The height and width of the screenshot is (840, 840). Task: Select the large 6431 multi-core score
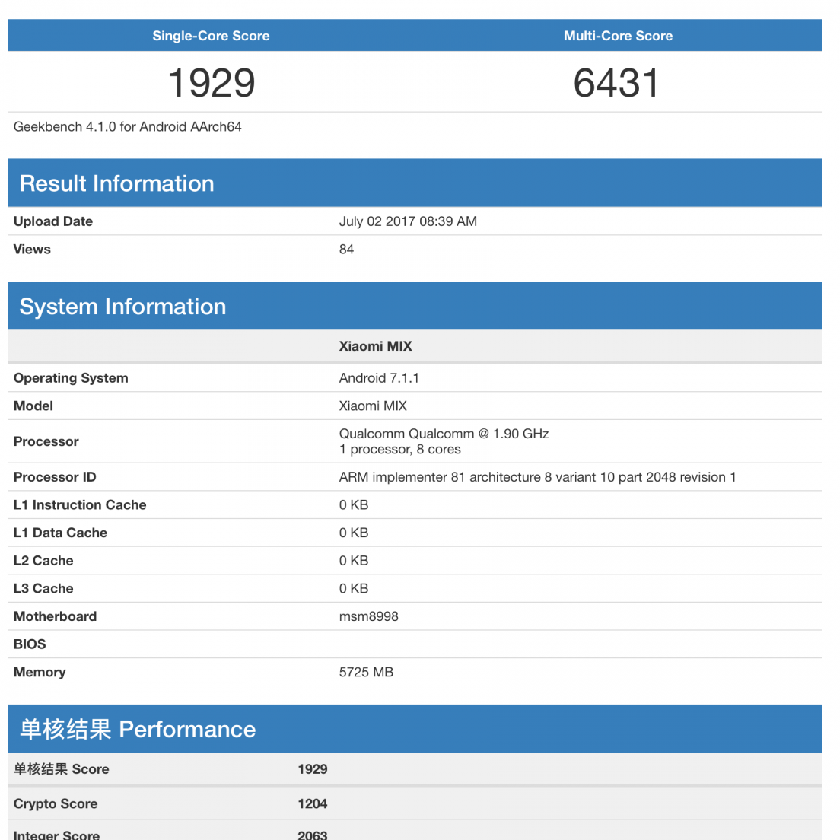tap(616, 83)
